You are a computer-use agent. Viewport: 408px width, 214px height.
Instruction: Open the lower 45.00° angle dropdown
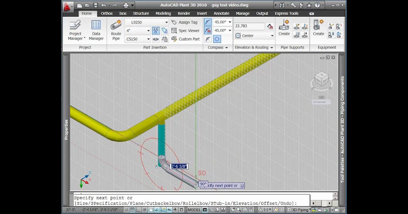(230, 31)
